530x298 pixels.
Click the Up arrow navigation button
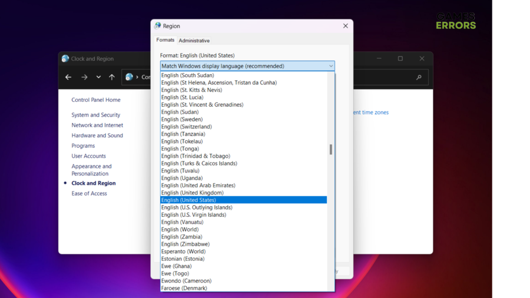tap(112, 77)
